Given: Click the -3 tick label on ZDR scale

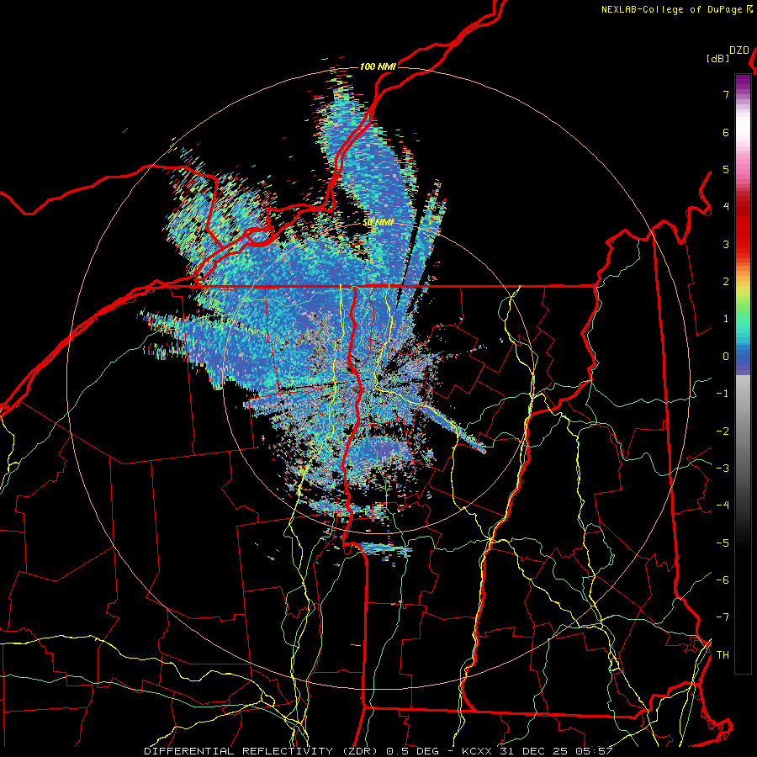Looking at the screenshot, I should [723, 468].
